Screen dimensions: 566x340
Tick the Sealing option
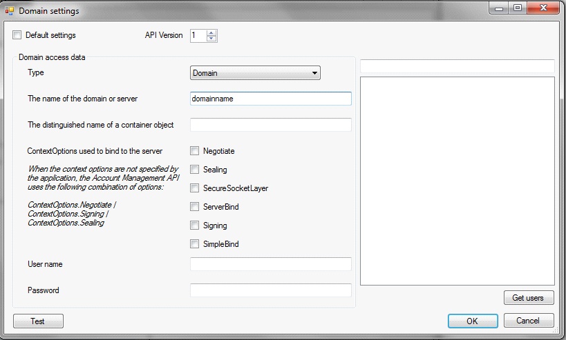click(195, 169)
